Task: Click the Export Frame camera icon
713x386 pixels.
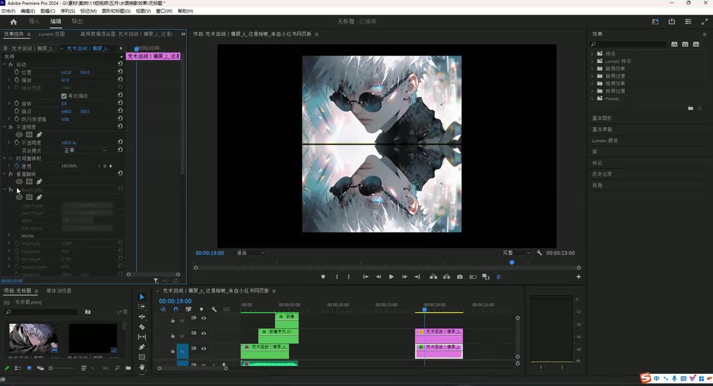Action: (x=460, y=277)
